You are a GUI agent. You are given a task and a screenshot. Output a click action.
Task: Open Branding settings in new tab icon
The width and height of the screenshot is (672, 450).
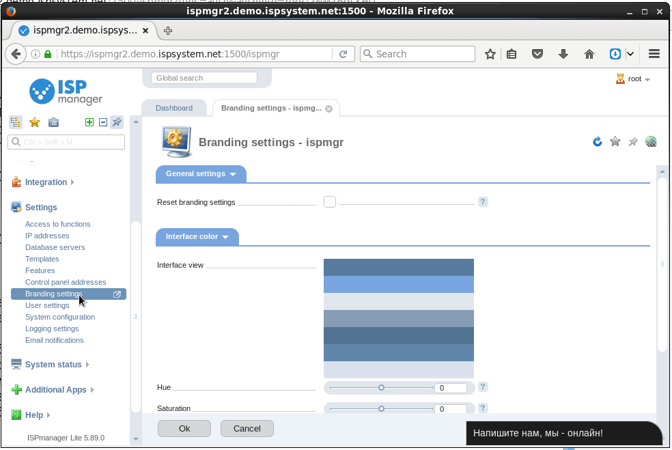point(117,294)
